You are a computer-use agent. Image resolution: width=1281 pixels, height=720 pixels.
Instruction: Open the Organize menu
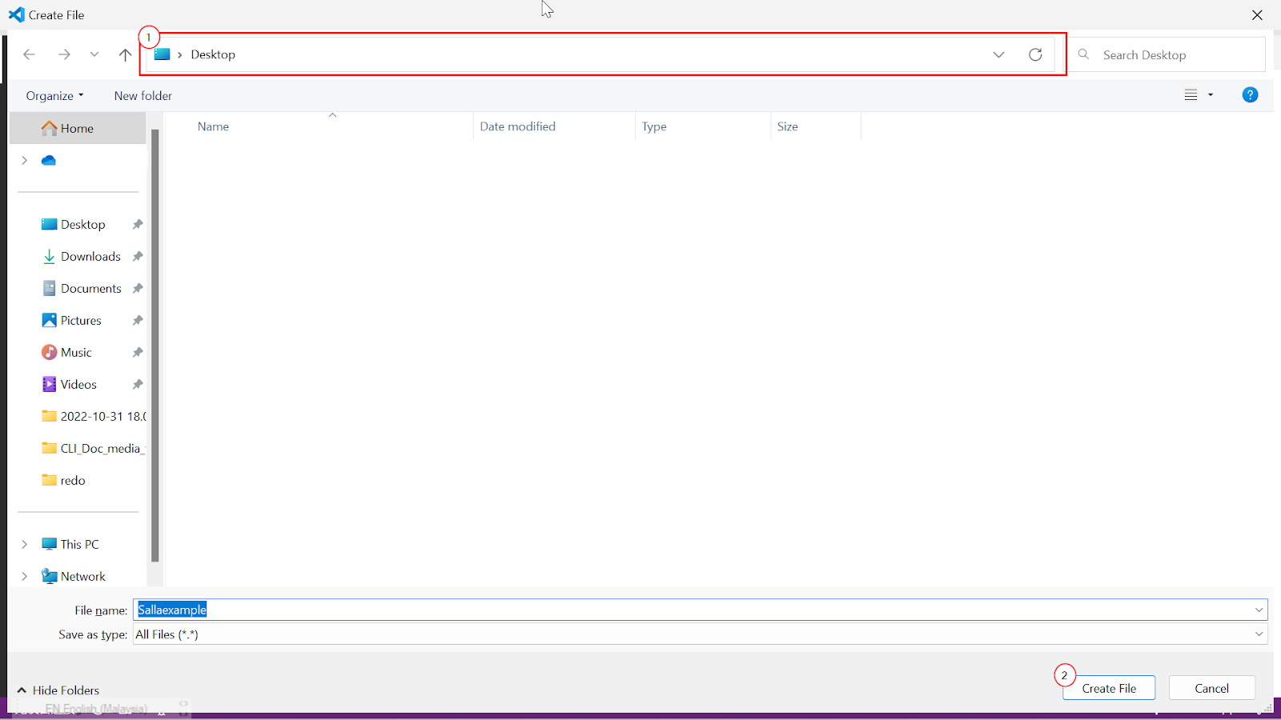(x=54, y=96)
